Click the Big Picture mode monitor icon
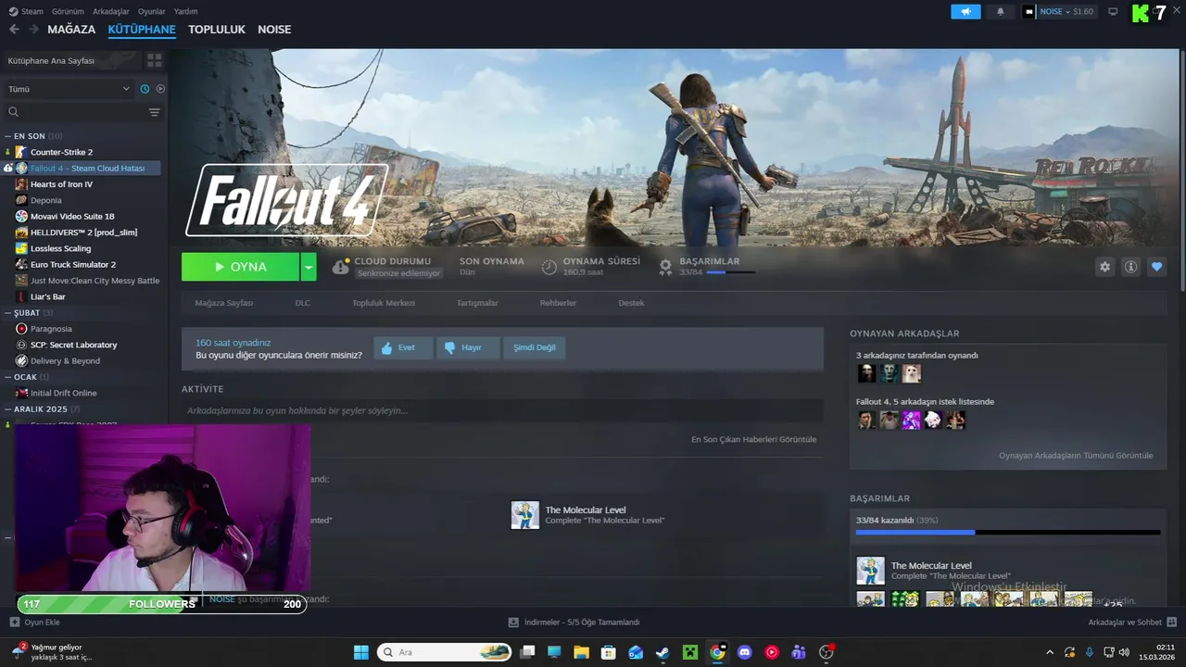Screen dimensions: 1186x667 (x=1113, y=11)
